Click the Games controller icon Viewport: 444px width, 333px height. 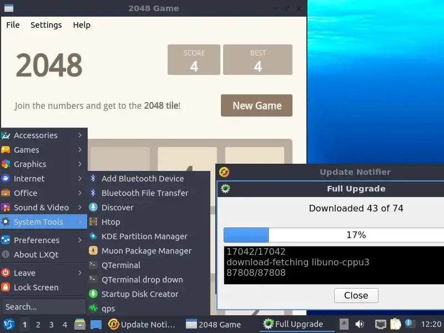6,150
